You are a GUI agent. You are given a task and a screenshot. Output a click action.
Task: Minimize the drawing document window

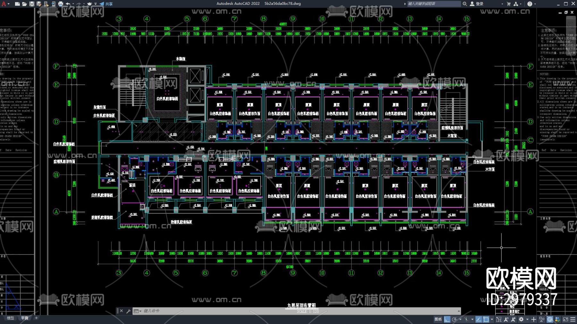coord(560,12)
